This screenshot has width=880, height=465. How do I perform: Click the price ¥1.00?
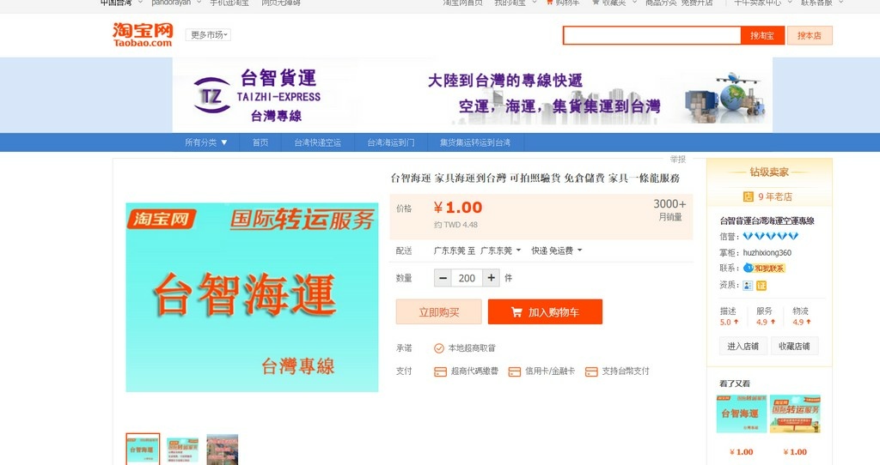[x=458, y=208]
